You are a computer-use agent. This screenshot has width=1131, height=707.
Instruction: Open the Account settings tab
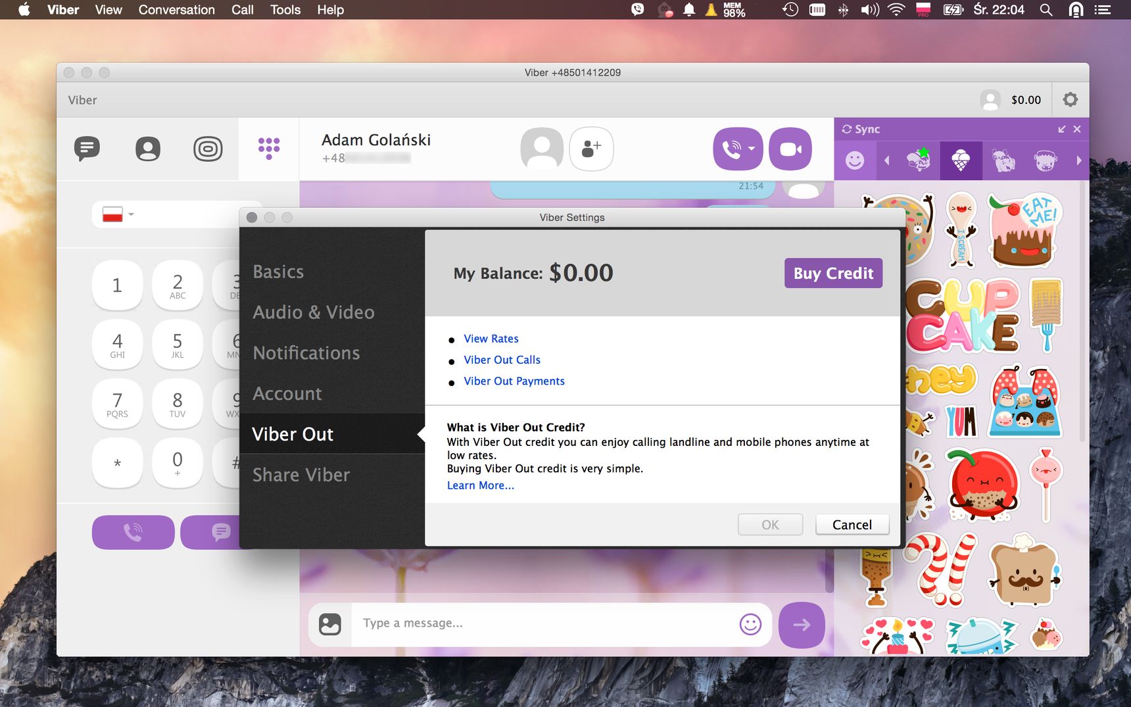pyautogui.click(x=287, y=394)
